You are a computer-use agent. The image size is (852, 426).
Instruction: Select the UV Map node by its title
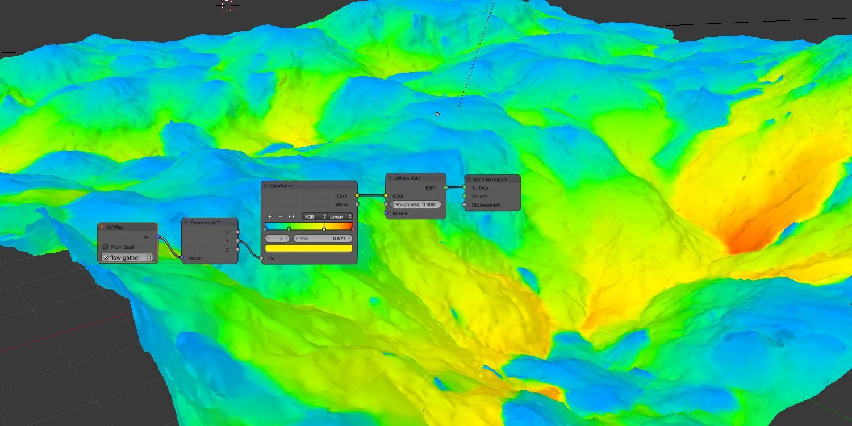click(115, 227)
